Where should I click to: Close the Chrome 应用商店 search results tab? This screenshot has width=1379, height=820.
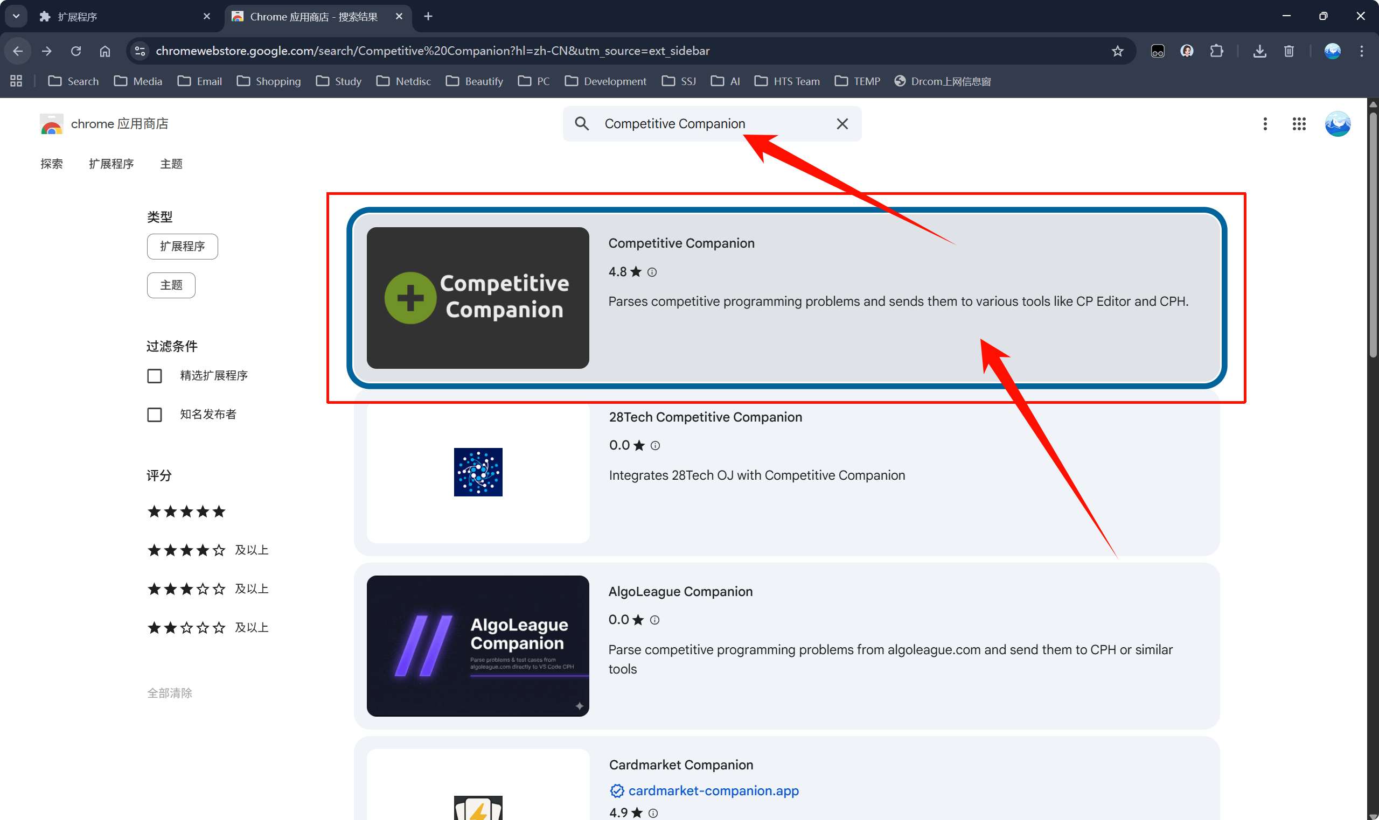(x=399, y=17)
